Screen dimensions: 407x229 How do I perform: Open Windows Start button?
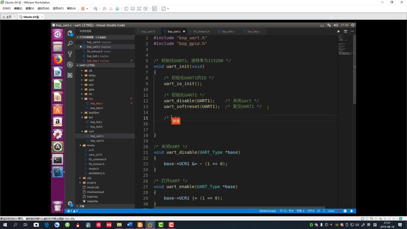[5, 225]
